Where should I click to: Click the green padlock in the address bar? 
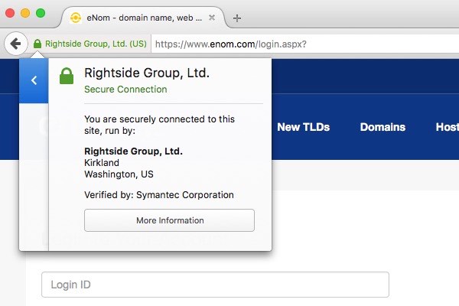(37, 44)
